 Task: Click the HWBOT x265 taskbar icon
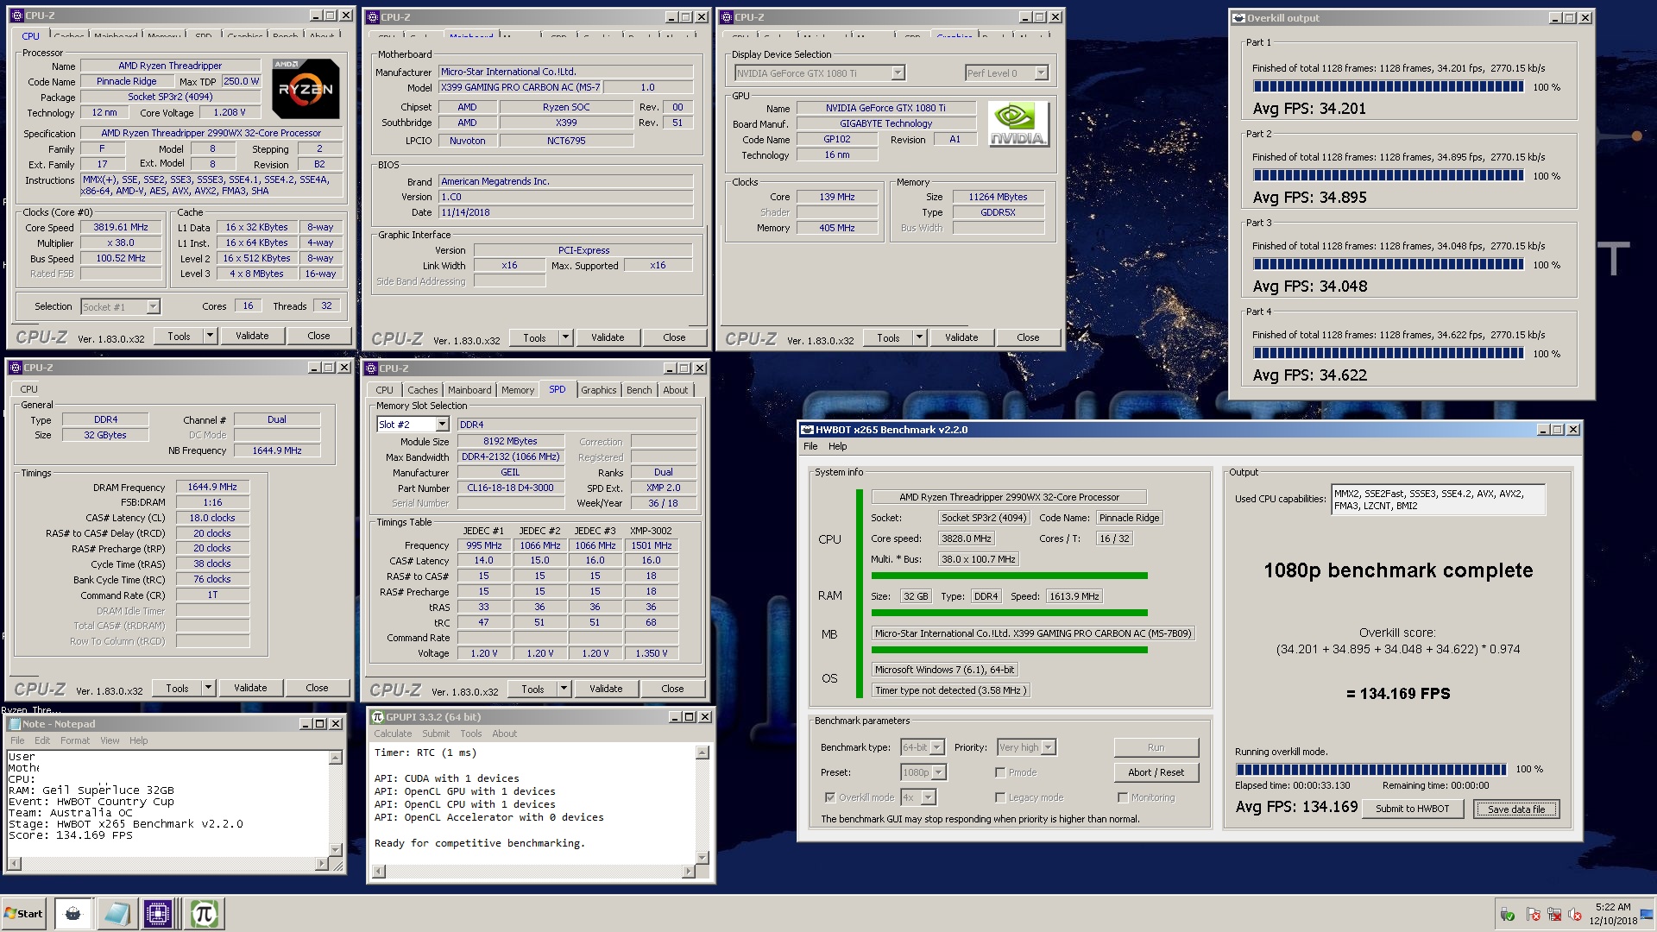click(x=72, y=914)
